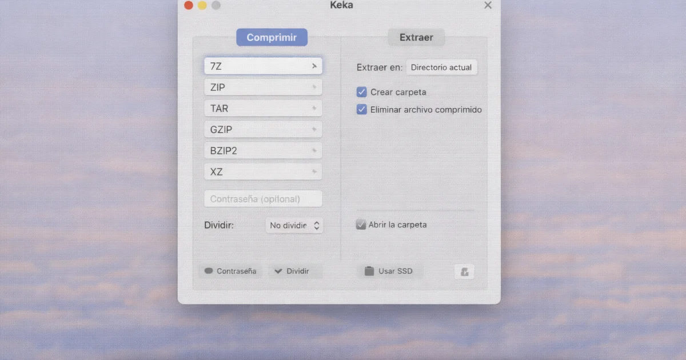Select the ZIP format option

tap(263, 87)
